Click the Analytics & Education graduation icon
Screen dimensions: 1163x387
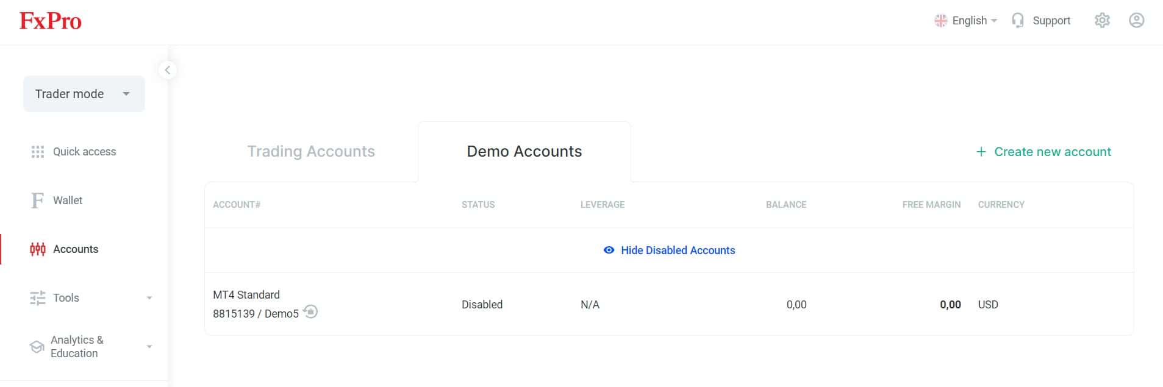37,347
